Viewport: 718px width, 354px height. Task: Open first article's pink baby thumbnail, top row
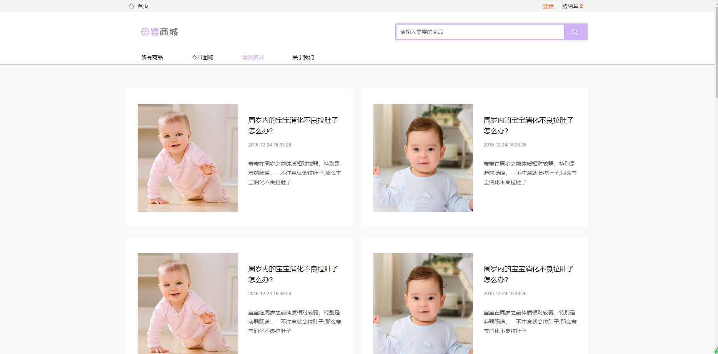point(188,158)
